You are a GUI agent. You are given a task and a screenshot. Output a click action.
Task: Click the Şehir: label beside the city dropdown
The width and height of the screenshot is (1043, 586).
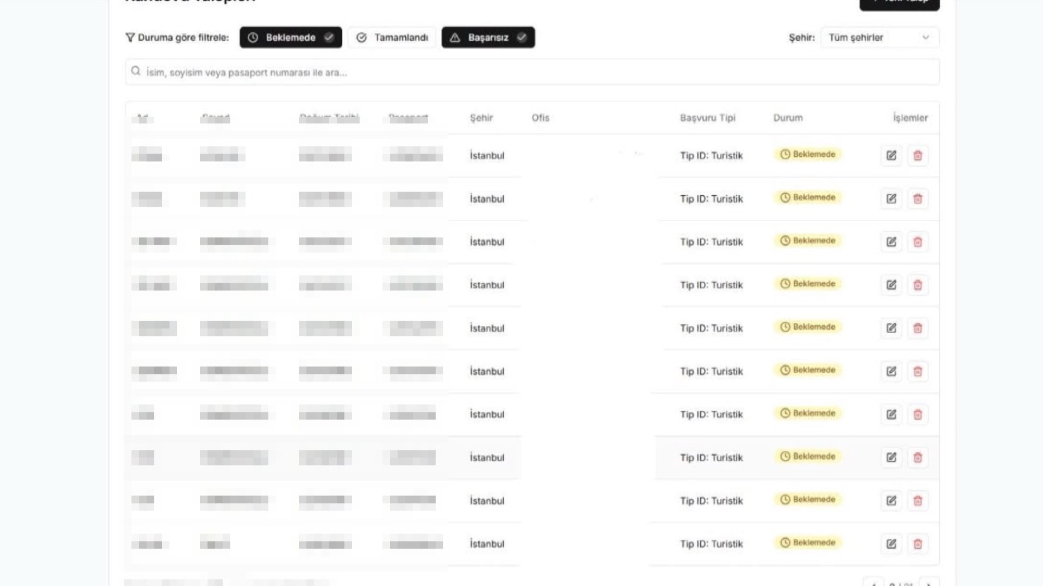(802, 37)
